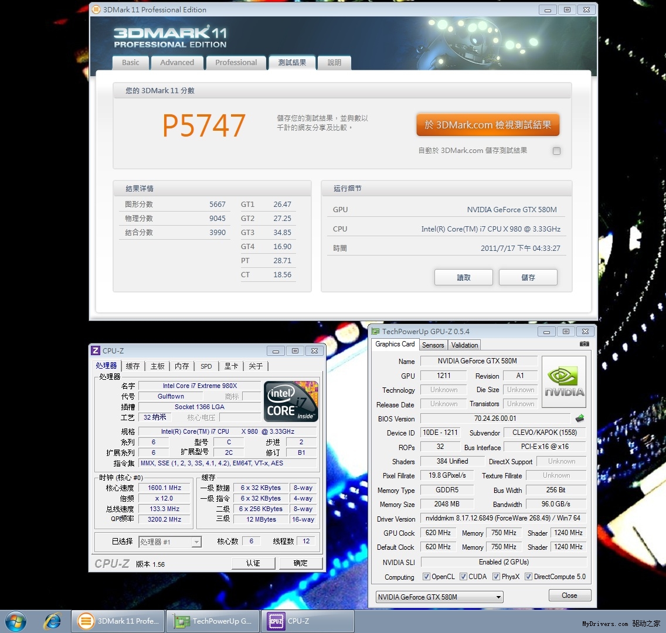The image size is (666, 633).
Task: Click the BIOS save chip icon
Action: [x=580, y=418]
